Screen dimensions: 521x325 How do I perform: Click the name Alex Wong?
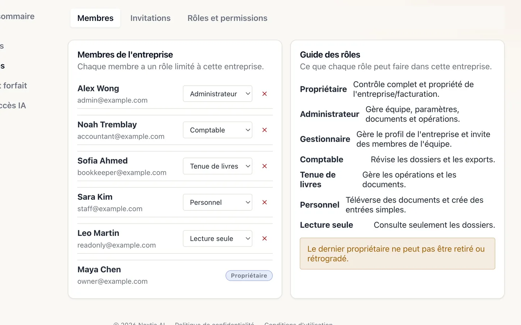(98, 88)
